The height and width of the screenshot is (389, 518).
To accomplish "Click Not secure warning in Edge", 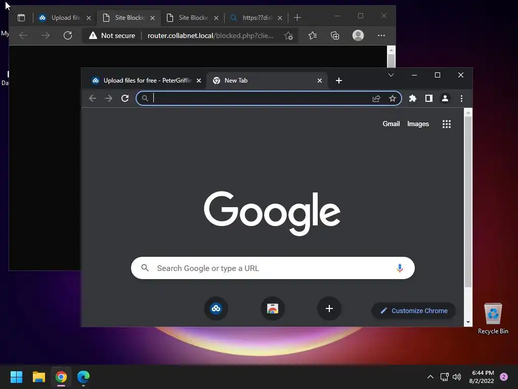I will click(112, 35).
